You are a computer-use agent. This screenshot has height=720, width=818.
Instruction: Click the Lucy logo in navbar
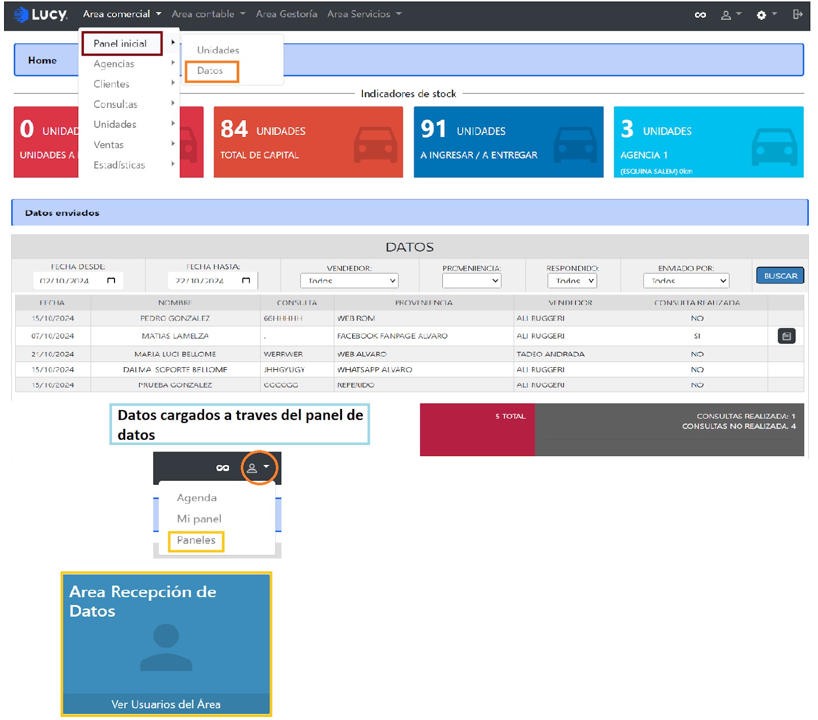(41, 14)
